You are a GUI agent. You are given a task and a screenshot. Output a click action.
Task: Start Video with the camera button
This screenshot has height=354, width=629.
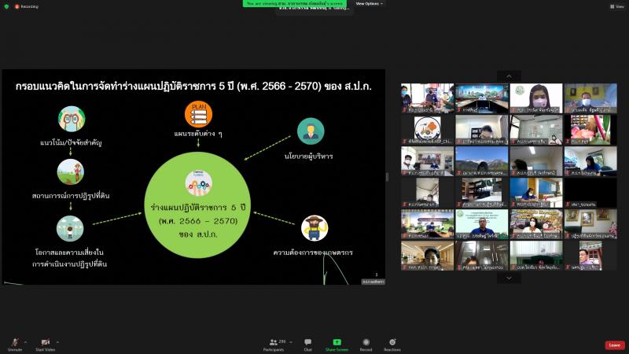pyautogui.click(x=46, y=344)
